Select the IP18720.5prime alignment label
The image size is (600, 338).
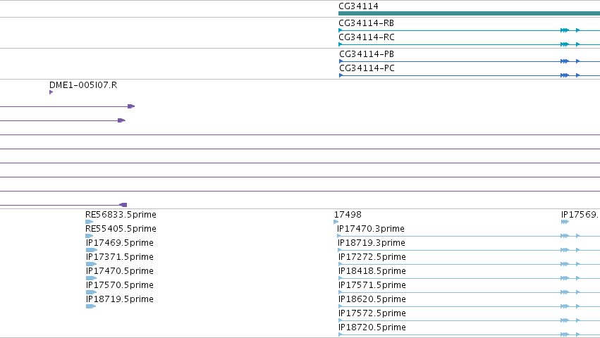tap(372, 327)
